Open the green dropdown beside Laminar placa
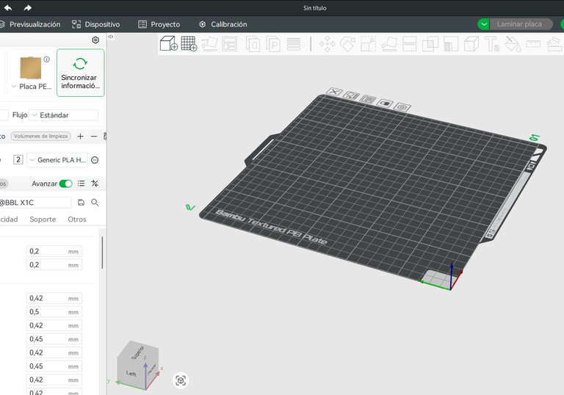 pyautogui.click(x=483, y=24)
